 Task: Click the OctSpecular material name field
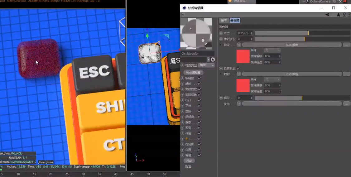[197, 54]
